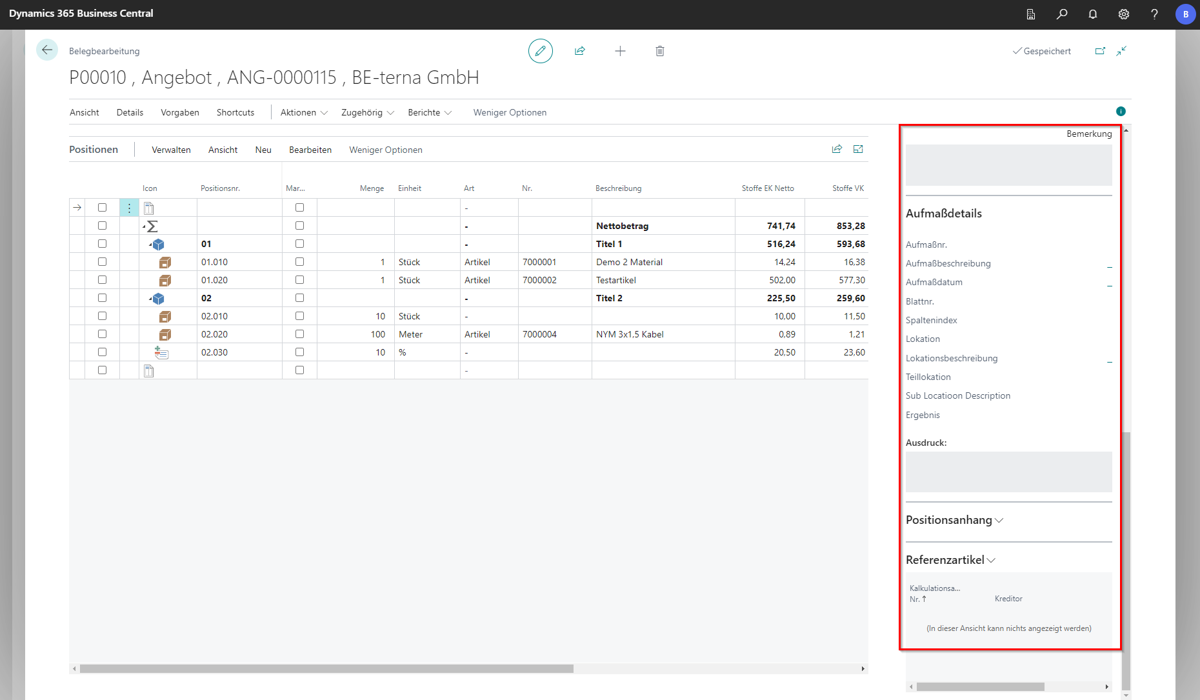Open the Verwalten menu in Positionen

pos(171,150)
